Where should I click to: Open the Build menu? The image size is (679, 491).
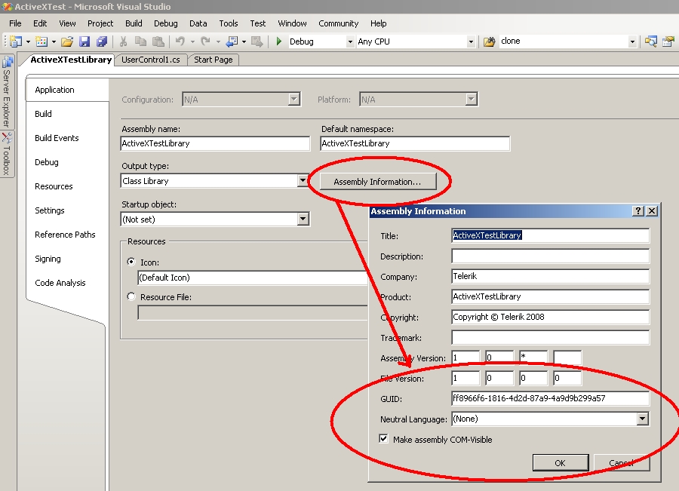(134, 23)
